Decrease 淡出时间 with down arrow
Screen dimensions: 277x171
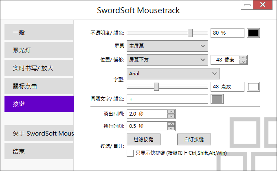coord(171,116)
